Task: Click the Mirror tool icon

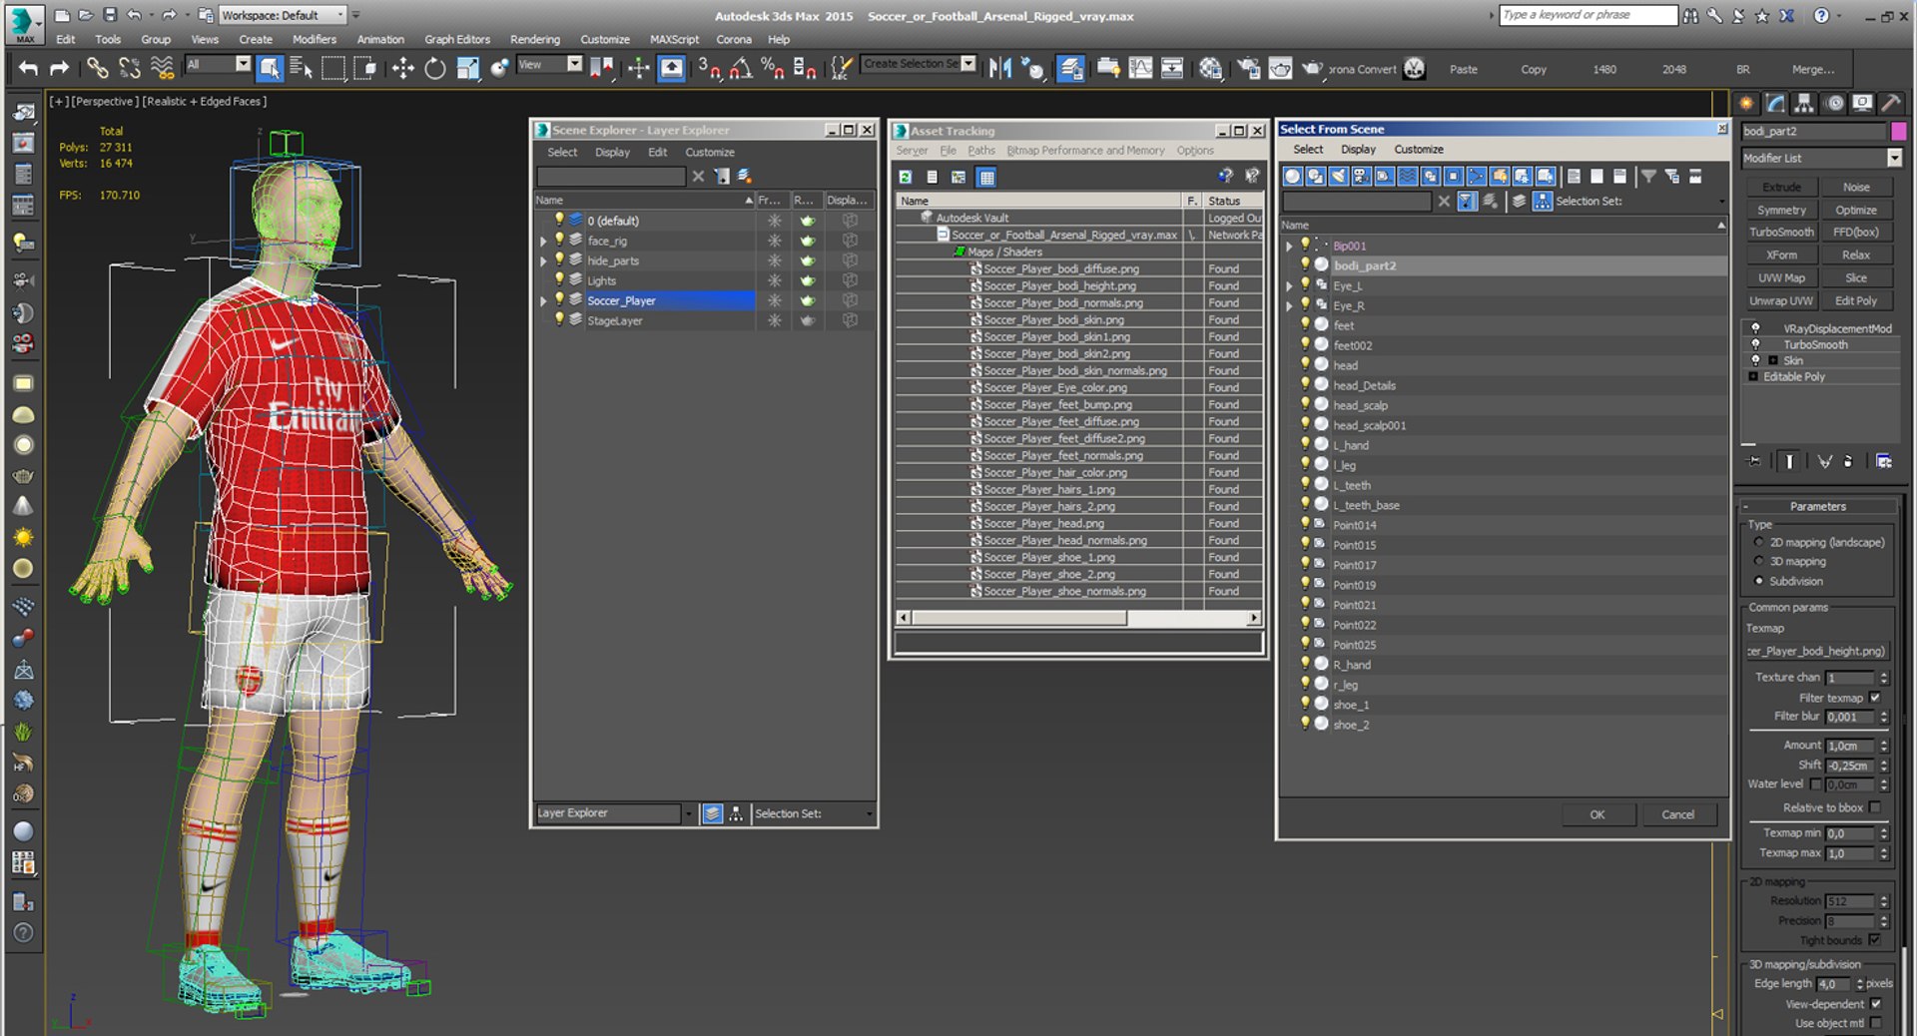Action: (999, 68)
